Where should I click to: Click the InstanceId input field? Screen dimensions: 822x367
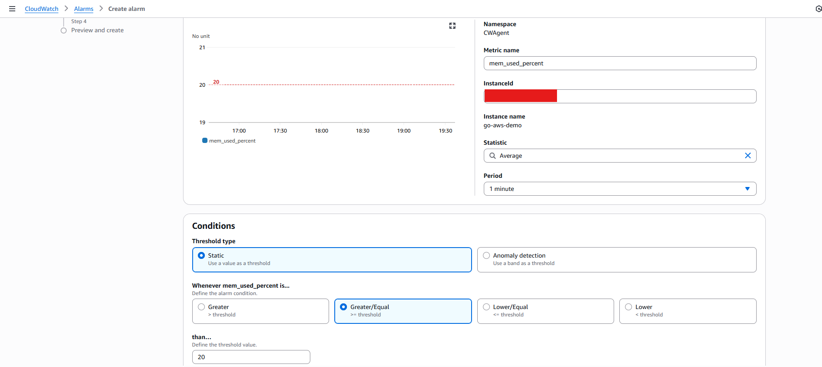(x=656, y=96)
